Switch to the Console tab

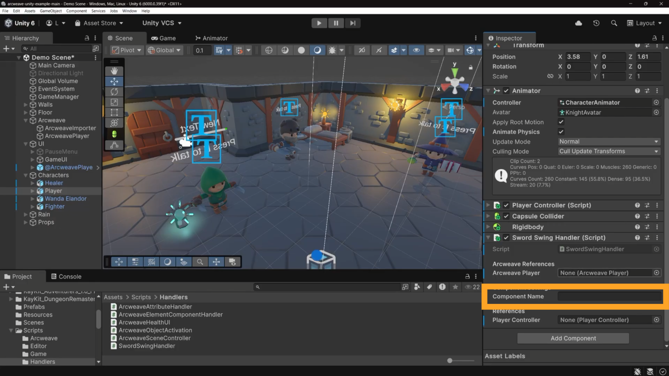tap(66, 276)
